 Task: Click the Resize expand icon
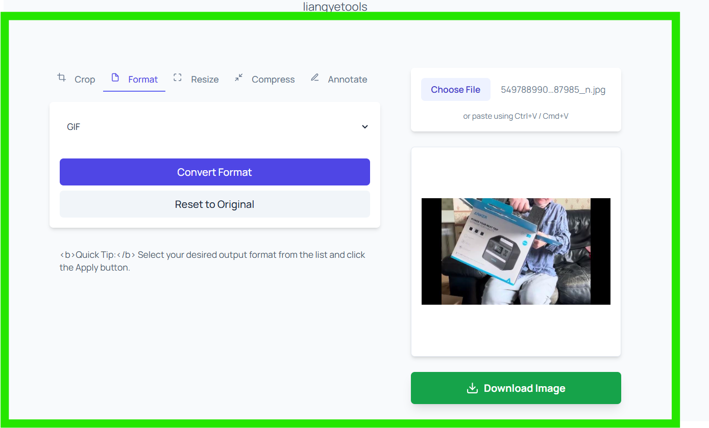click(177, 78)
